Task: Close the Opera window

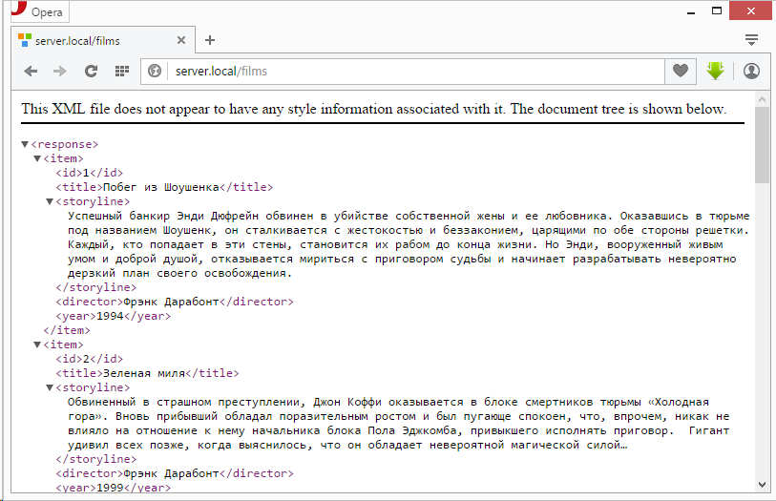Action: pos(751,10)
